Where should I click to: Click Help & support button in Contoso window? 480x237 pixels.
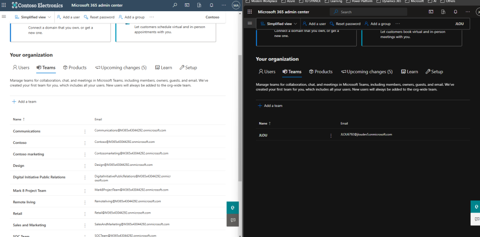coord(232,207)
